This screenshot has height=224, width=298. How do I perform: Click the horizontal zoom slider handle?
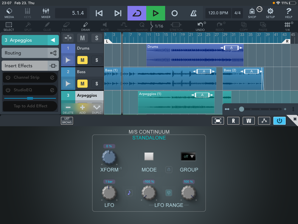point(242,109)
